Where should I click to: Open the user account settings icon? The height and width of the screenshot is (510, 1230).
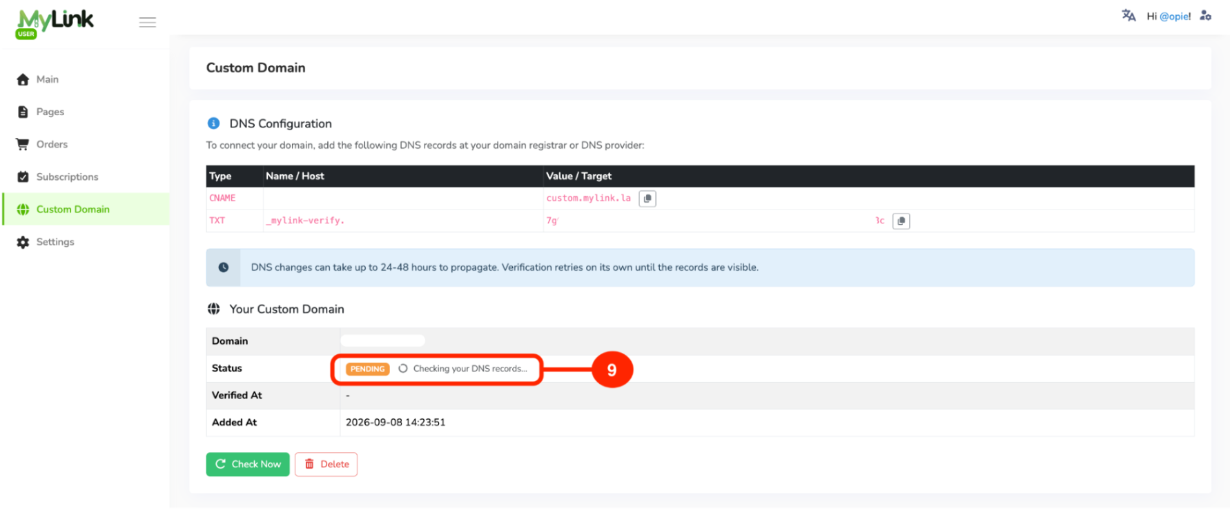pyautogui.click(x=1206, y=16)
